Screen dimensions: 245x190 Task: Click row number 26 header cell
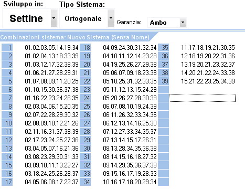pyautogui.click(x=86, y=115)
